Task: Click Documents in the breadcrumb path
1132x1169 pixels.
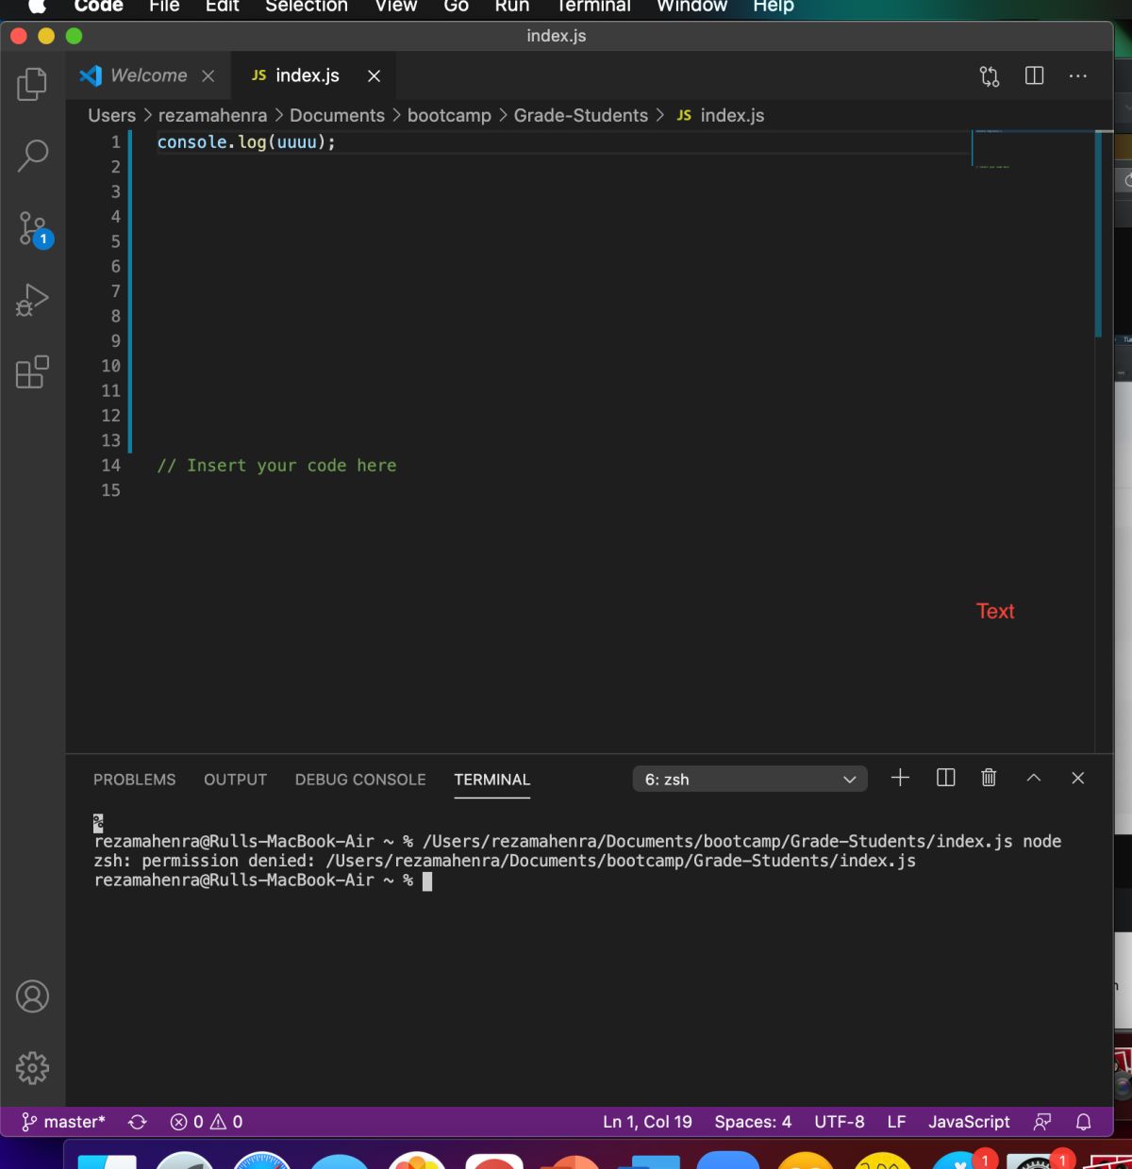Action: click(x=337, y=115)
